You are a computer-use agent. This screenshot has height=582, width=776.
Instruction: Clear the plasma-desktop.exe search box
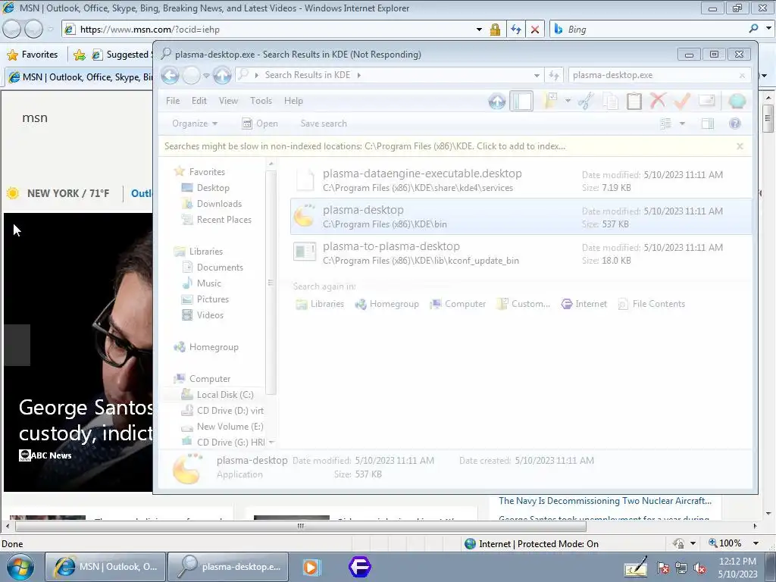[x=742, y=75]
